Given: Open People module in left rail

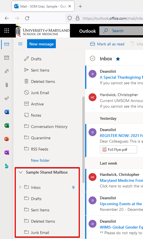Looking at the screenshot, I should click(6, 71).
